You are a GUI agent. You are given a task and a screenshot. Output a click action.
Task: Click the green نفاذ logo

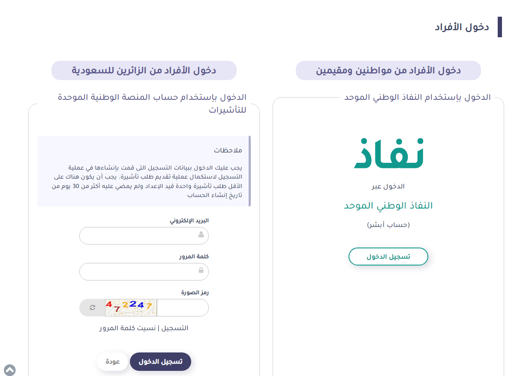point(388,153)
